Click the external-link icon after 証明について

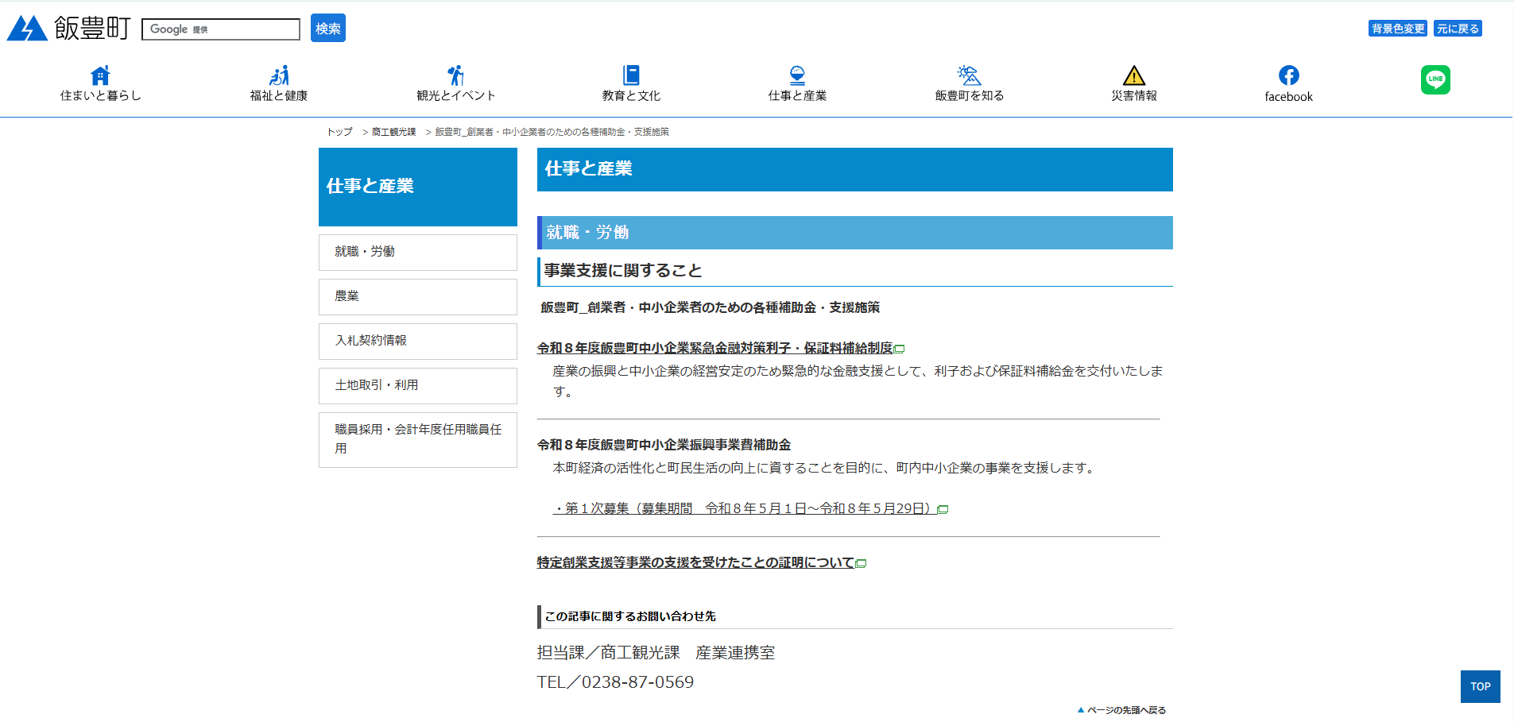pos(861,563)
